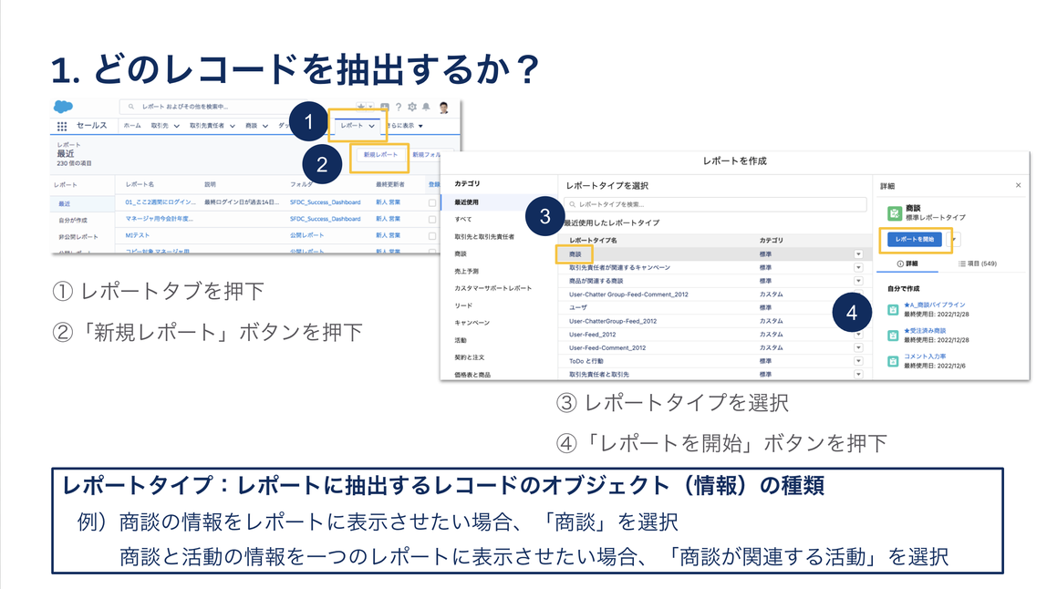Open the notifications bell icon
The width and height of the screenshot is (1047, 589).
426,107
